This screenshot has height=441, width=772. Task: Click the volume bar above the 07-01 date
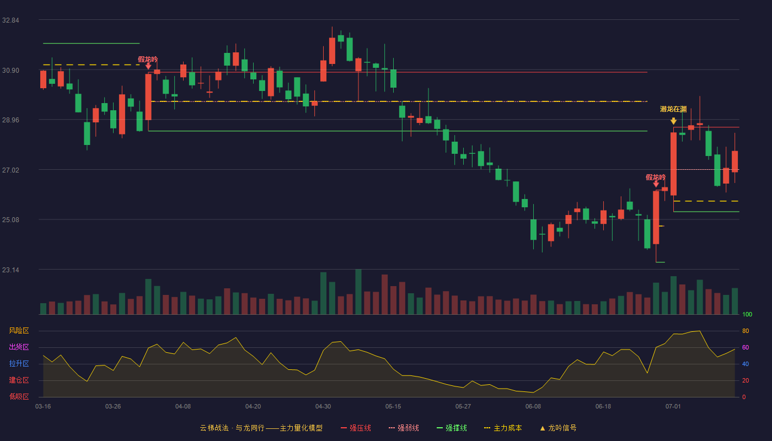tap(673, 295)
